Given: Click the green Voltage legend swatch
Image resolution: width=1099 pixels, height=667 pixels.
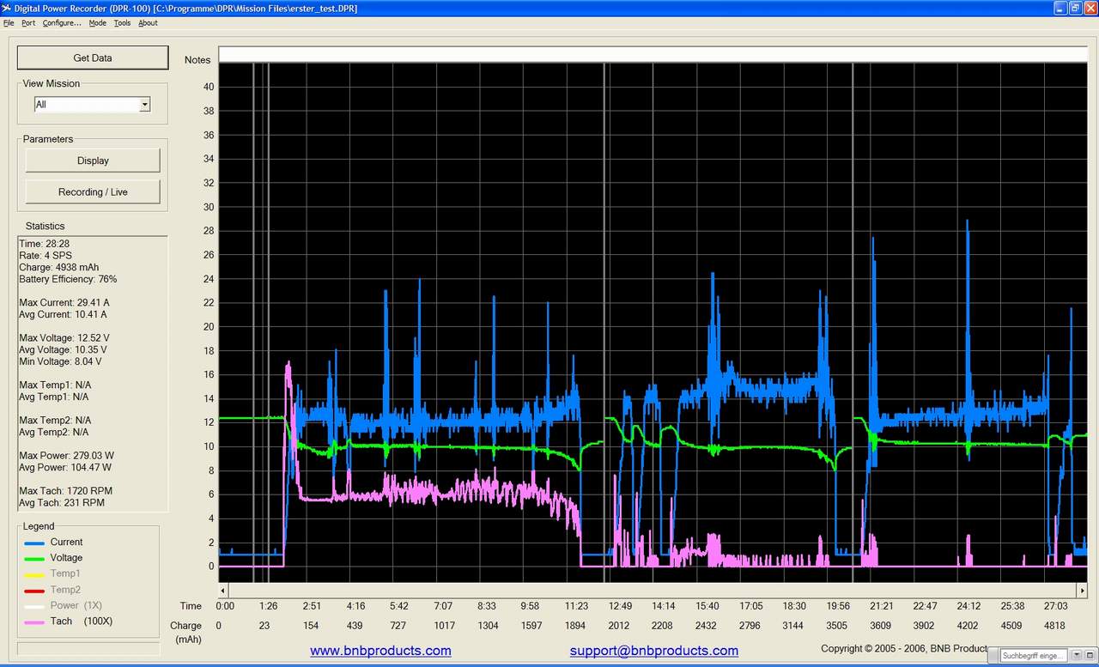Looking at the screenshot, I should point(34,559).
